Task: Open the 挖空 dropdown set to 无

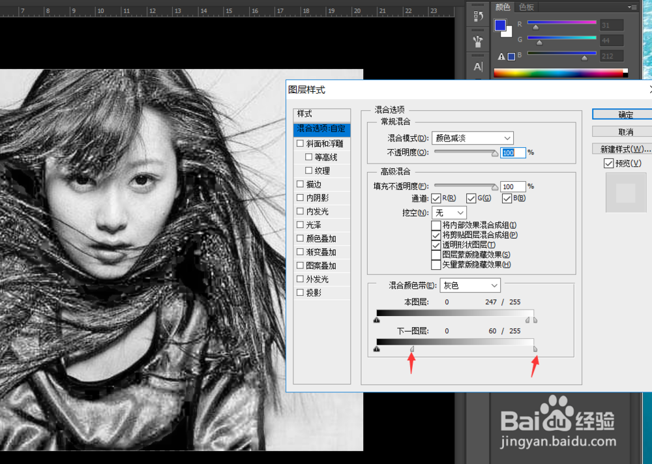Action: pos(449,213)
